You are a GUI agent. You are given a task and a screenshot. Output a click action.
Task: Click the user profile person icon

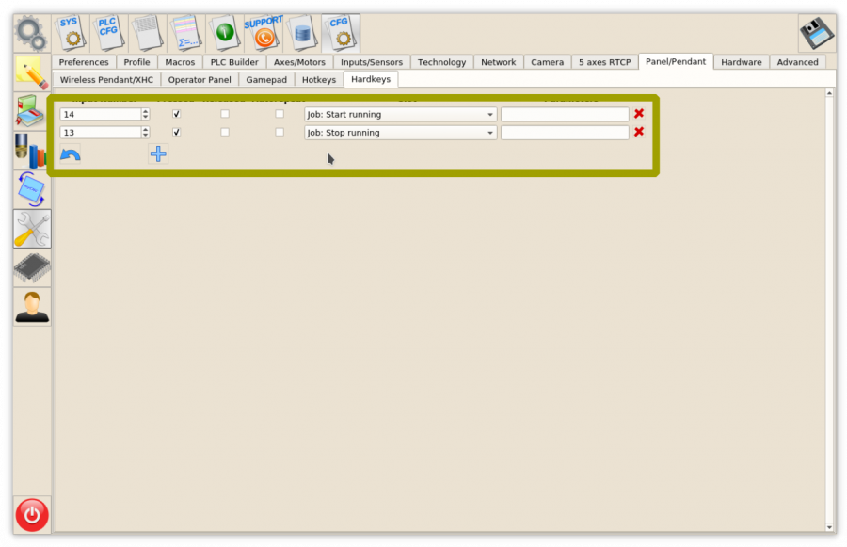tap(32, 307)
